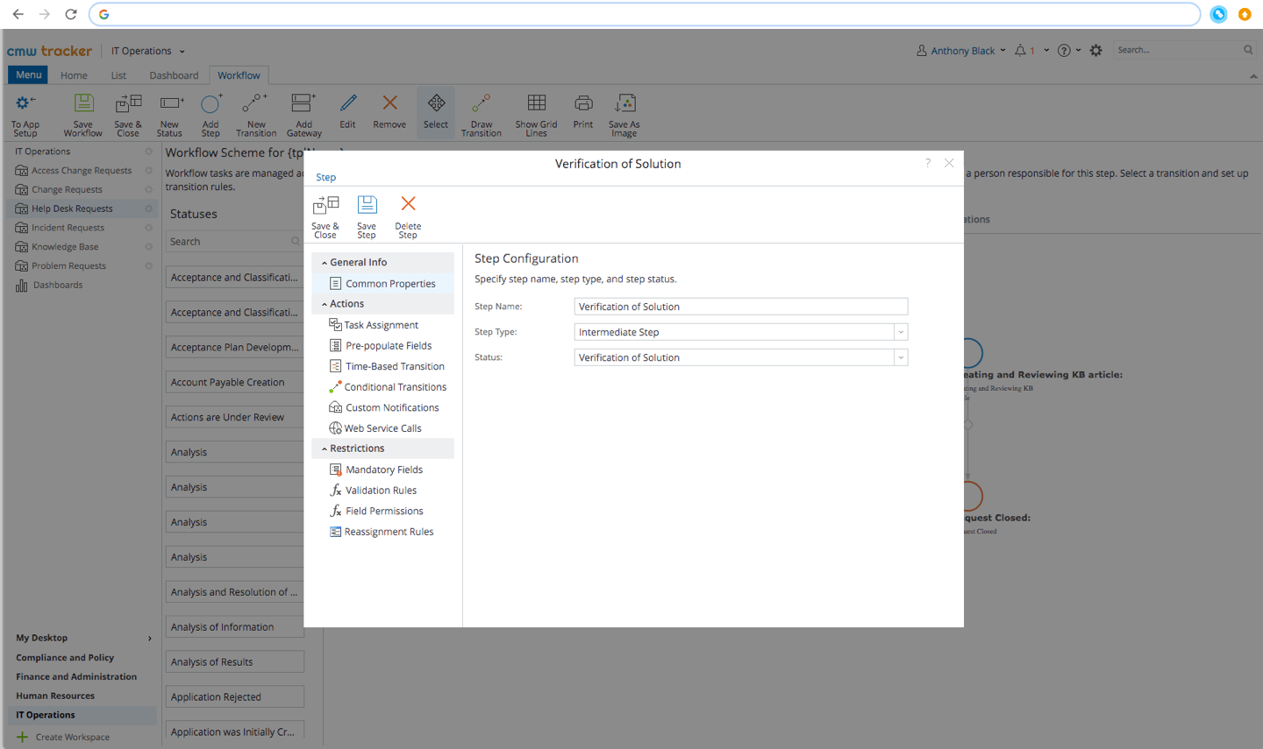
Task: Click New Transition ribbon icon
Action: 255,103
